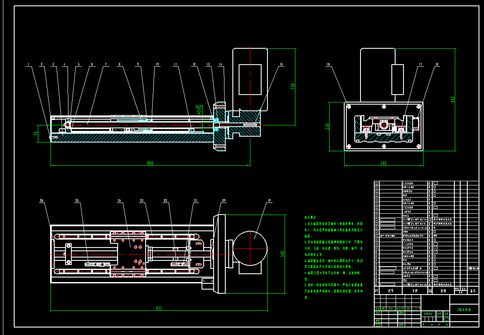This screenshot has height=335, width=484.
Task: Select the 935 overall length dimension text
Action: click(159, 308)
